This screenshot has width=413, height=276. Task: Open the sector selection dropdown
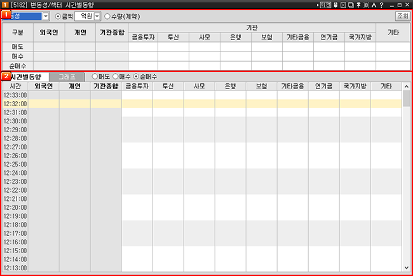[x=45, y=16]
